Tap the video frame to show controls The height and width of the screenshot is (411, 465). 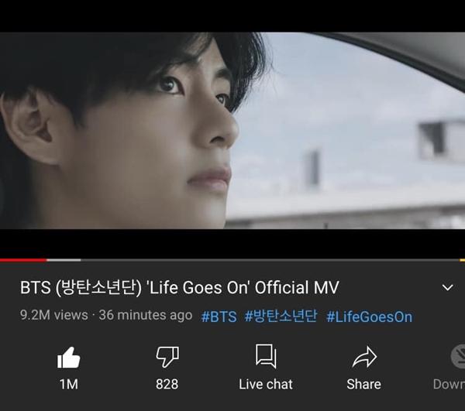[x=232, y=130]
